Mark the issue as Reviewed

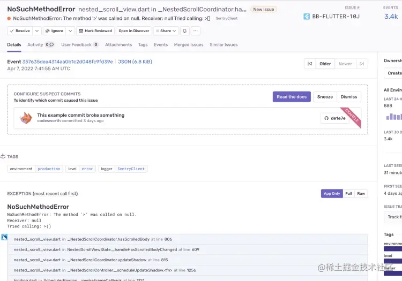tap(95, 31)
